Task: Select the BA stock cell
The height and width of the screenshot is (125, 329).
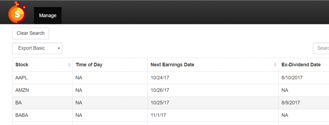Action: tap(42, 103)
